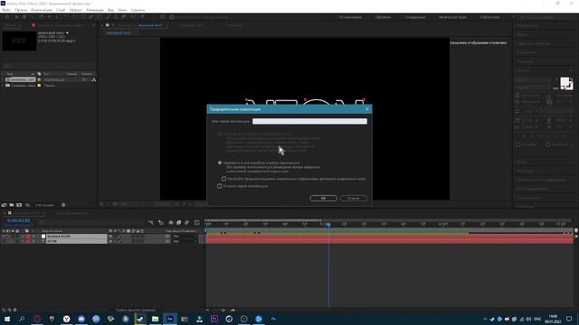The image size is (579, 325).
Task: Open the Вид menu
Action: [x=110, y=10]
